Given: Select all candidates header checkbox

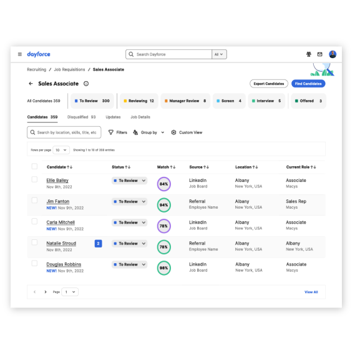Looking at the screenshot, I should tap(34, 166).
